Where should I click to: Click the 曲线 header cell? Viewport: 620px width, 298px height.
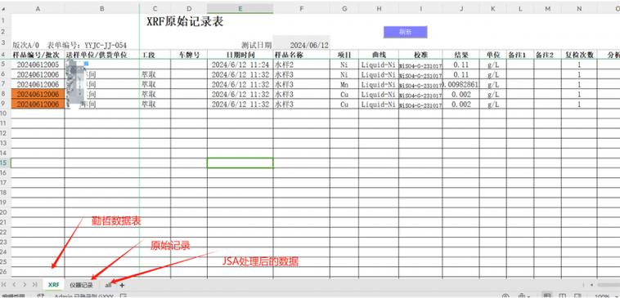coord(379,55)
